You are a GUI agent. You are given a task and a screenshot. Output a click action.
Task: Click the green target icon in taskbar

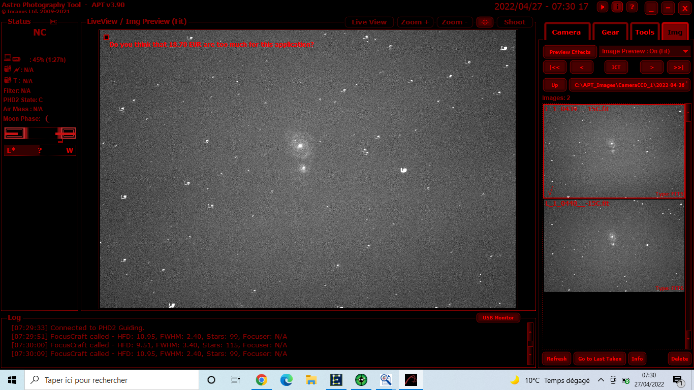pos(361,380)
